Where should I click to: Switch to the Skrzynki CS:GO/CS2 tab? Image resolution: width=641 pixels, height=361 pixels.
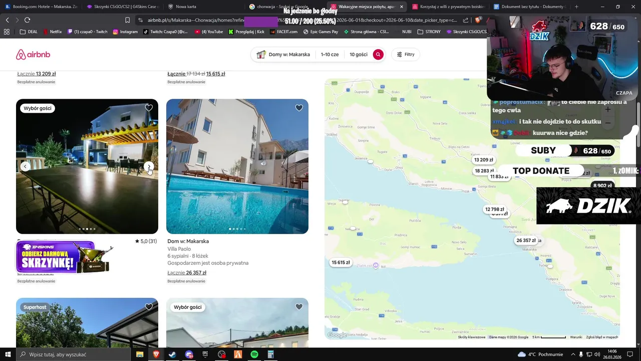(122, 7)
